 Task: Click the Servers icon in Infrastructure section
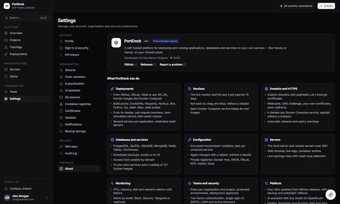coord(6,69)
